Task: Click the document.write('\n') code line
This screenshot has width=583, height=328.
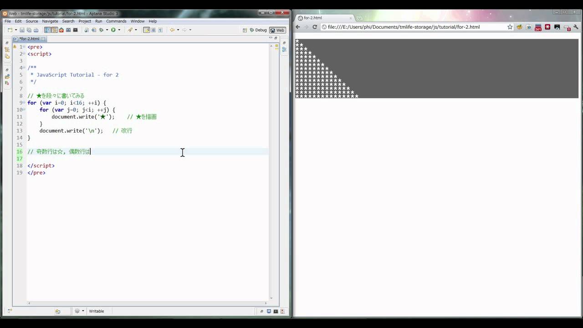Action: 71,131
